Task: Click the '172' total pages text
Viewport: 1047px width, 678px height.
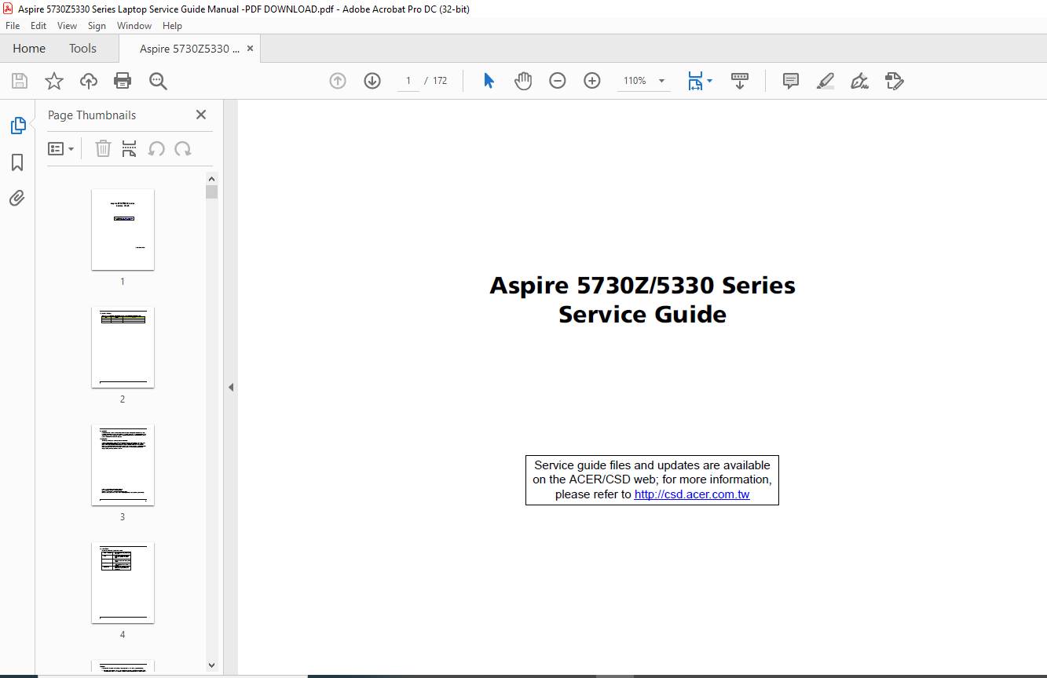Action: point(440,81)
